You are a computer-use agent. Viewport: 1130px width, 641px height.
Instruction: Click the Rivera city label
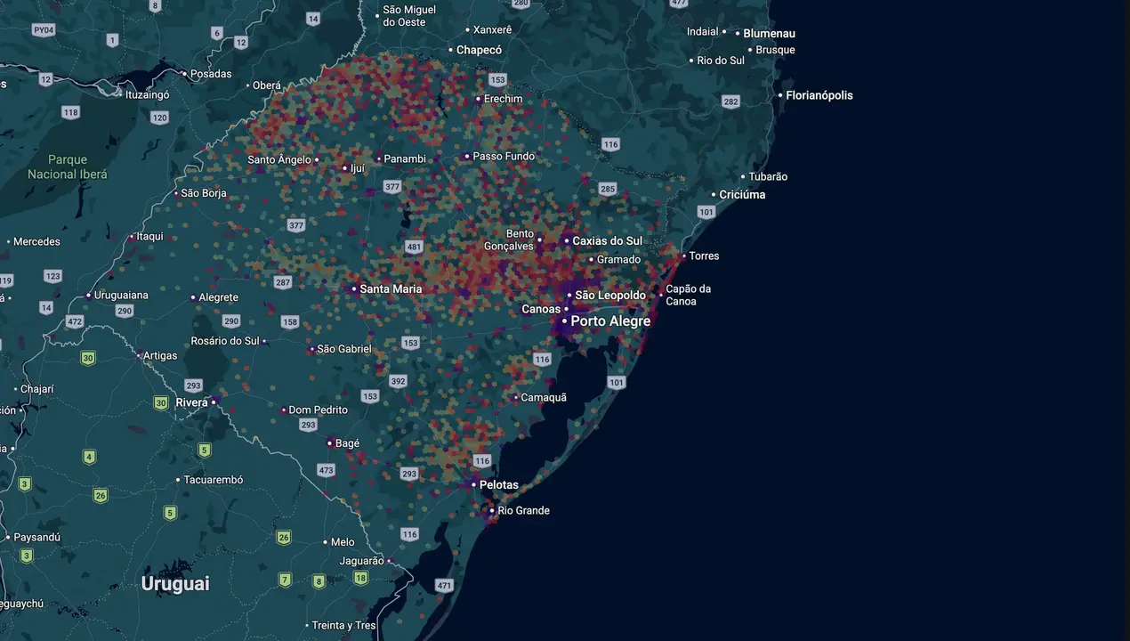pyautogui.click(x=191, y=403)
